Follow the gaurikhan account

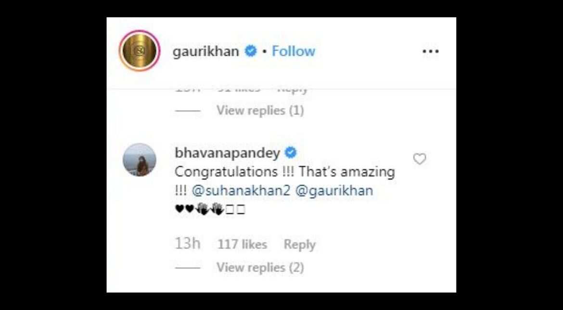(294, 51)
